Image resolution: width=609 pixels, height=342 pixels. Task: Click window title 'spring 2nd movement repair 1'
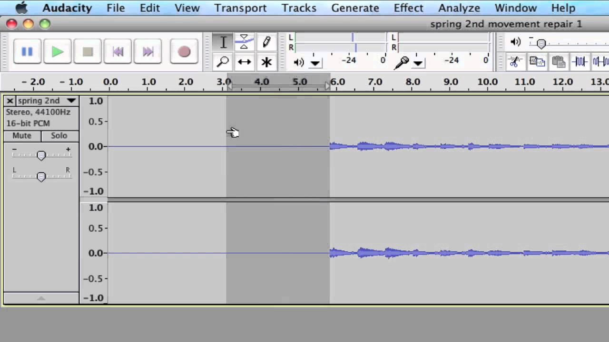tap(506, 24)
